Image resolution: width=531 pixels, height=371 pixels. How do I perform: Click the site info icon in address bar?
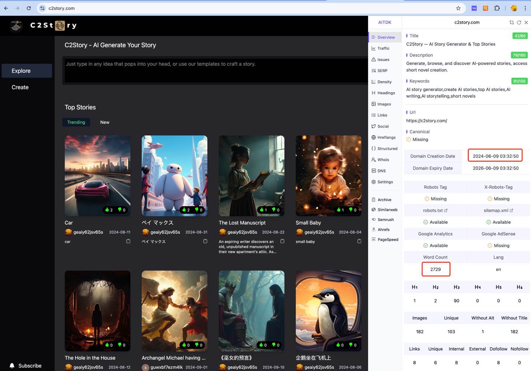(42, 8)
